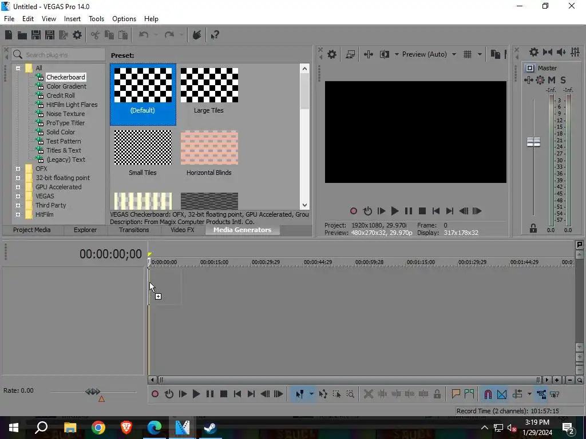This screenshot has width=586, height=439.
Task: Click the grid overlays icon in preview
Action: (468, 54)
